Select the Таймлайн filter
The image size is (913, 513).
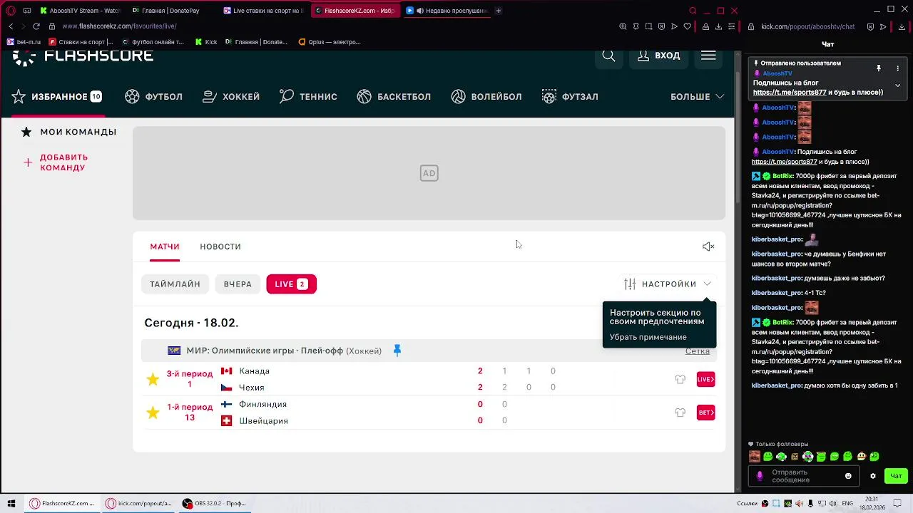point(175,284)
